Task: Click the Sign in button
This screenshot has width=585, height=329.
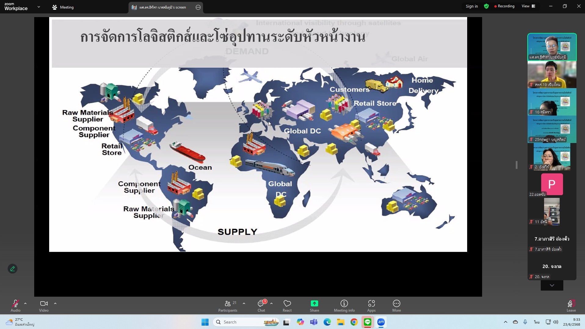Action: pos(471,6)
